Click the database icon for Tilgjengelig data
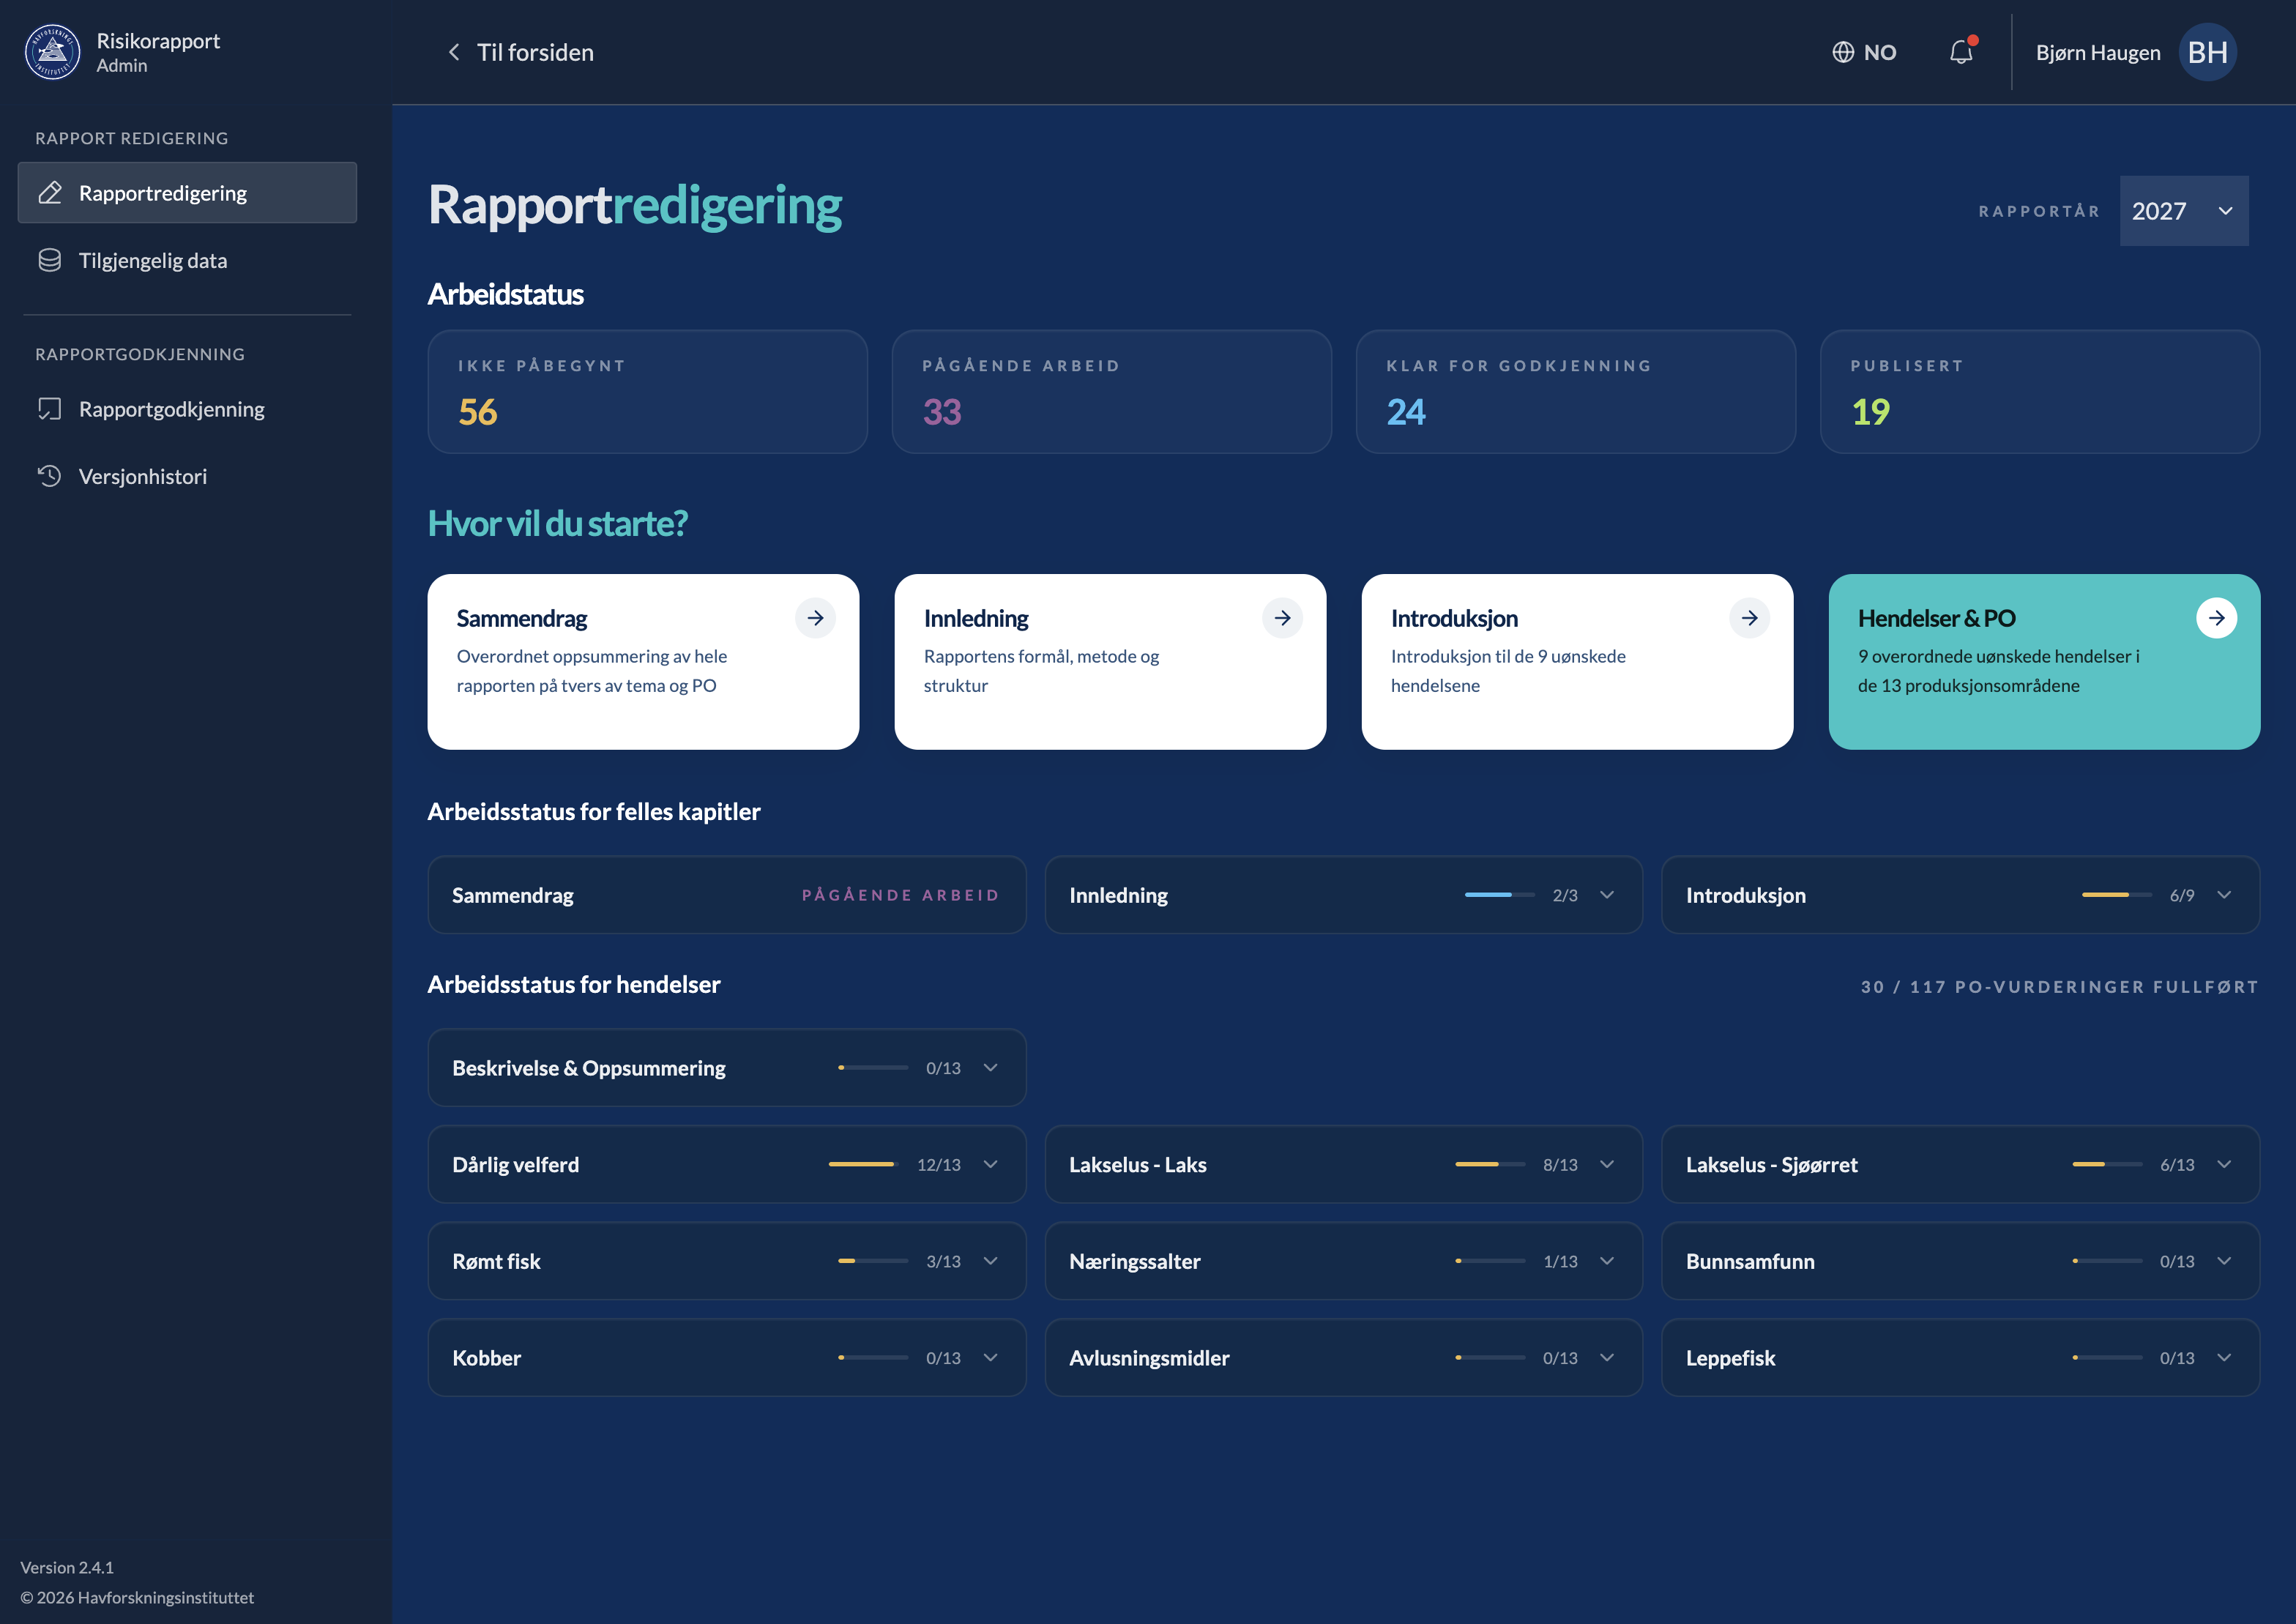This screenshot has width=2296, height=1624. click(x=50, y=260)
